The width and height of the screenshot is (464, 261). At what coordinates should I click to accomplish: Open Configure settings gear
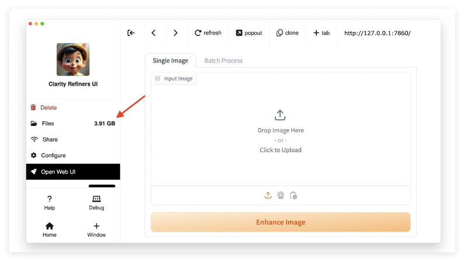point(53,156)
